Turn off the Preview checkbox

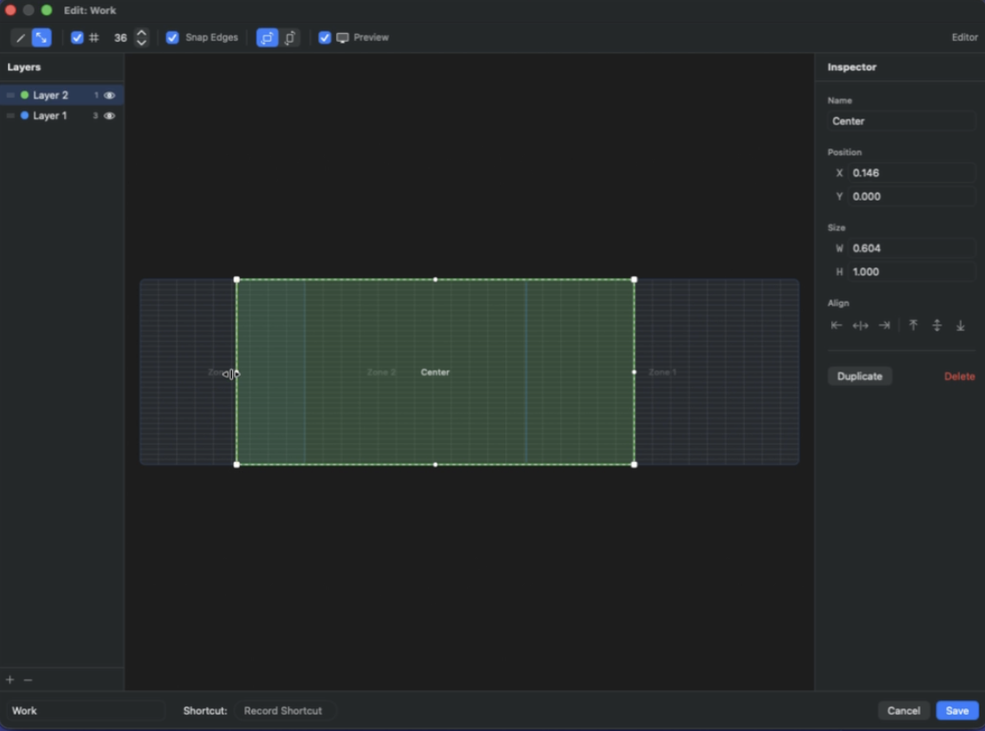tap(324, 38)
